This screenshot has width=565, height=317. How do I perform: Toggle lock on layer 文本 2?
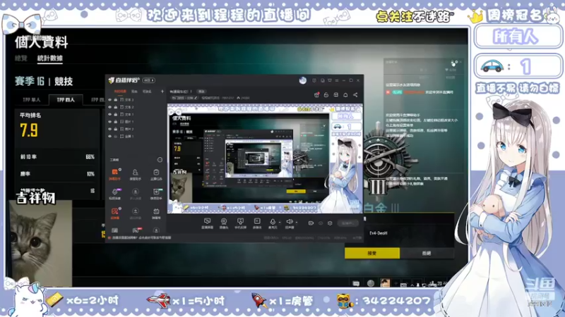116,107
